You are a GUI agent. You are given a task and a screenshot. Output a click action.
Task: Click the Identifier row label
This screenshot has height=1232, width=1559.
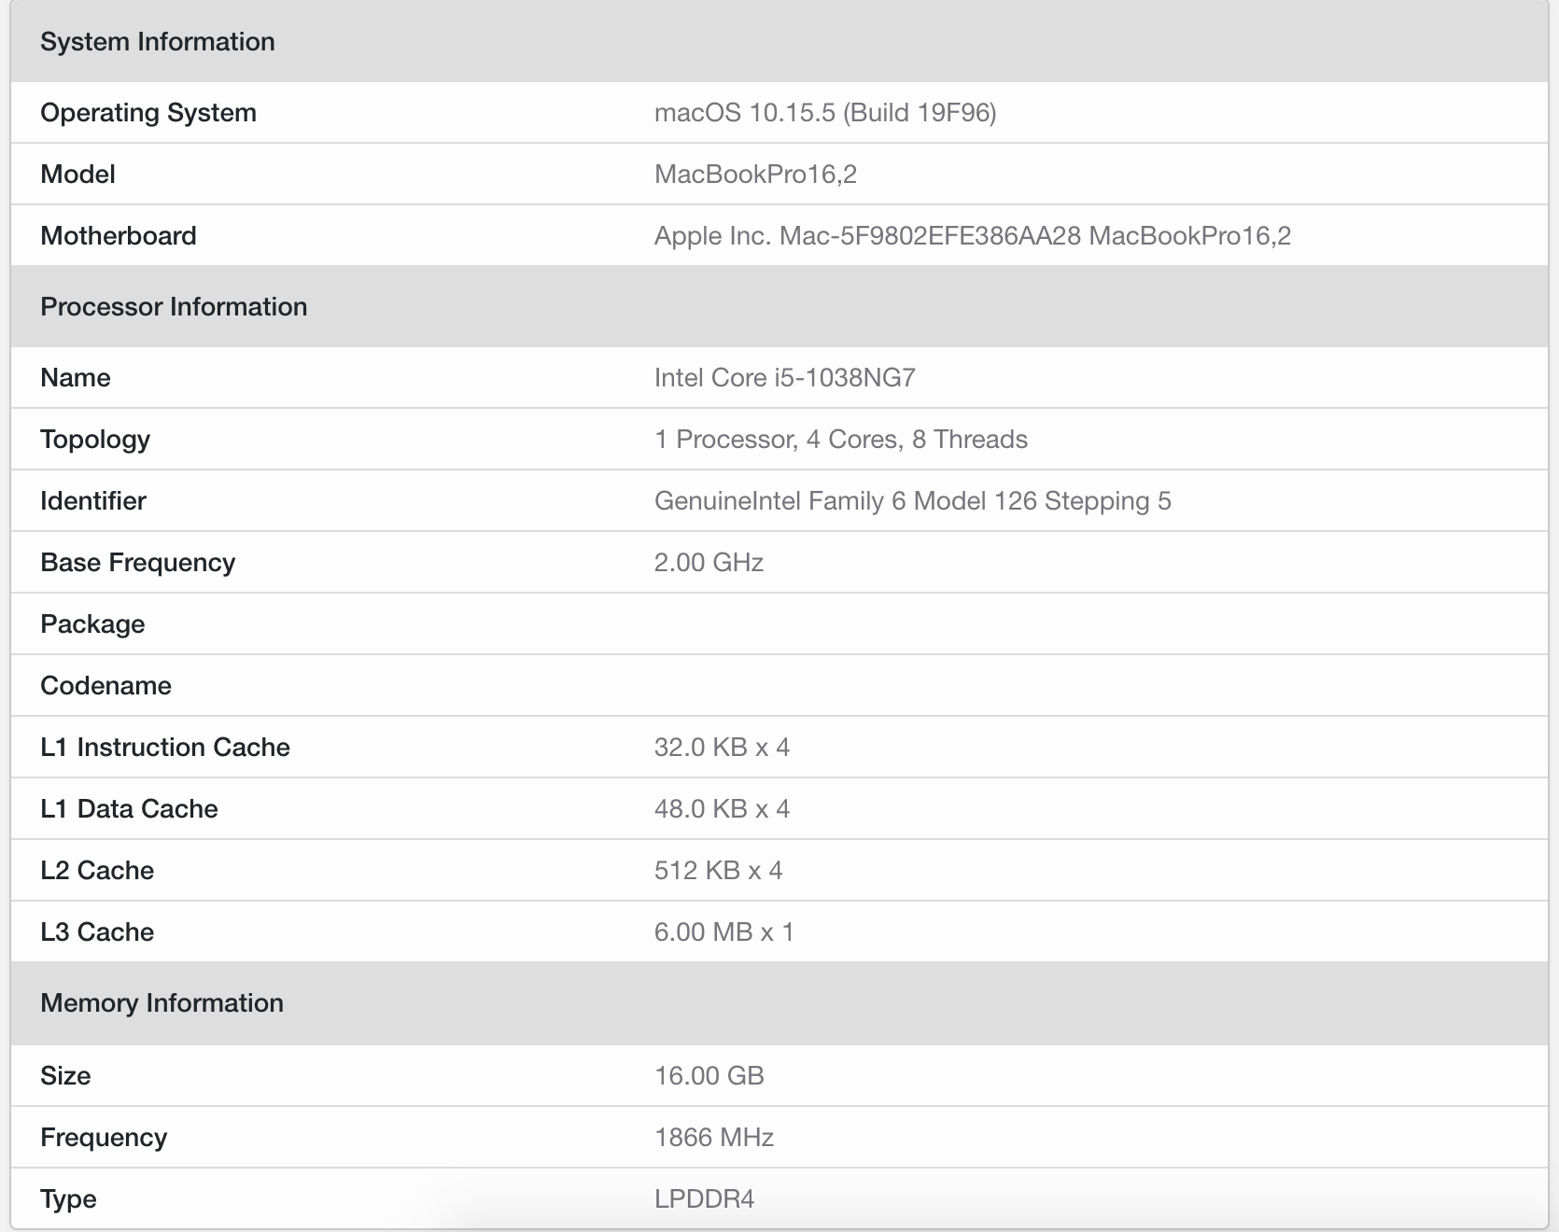[93, 501]
